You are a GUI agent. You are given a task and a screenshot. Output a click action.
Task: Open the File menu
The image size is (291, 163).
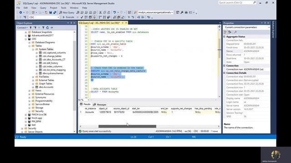tap(18, 8)
